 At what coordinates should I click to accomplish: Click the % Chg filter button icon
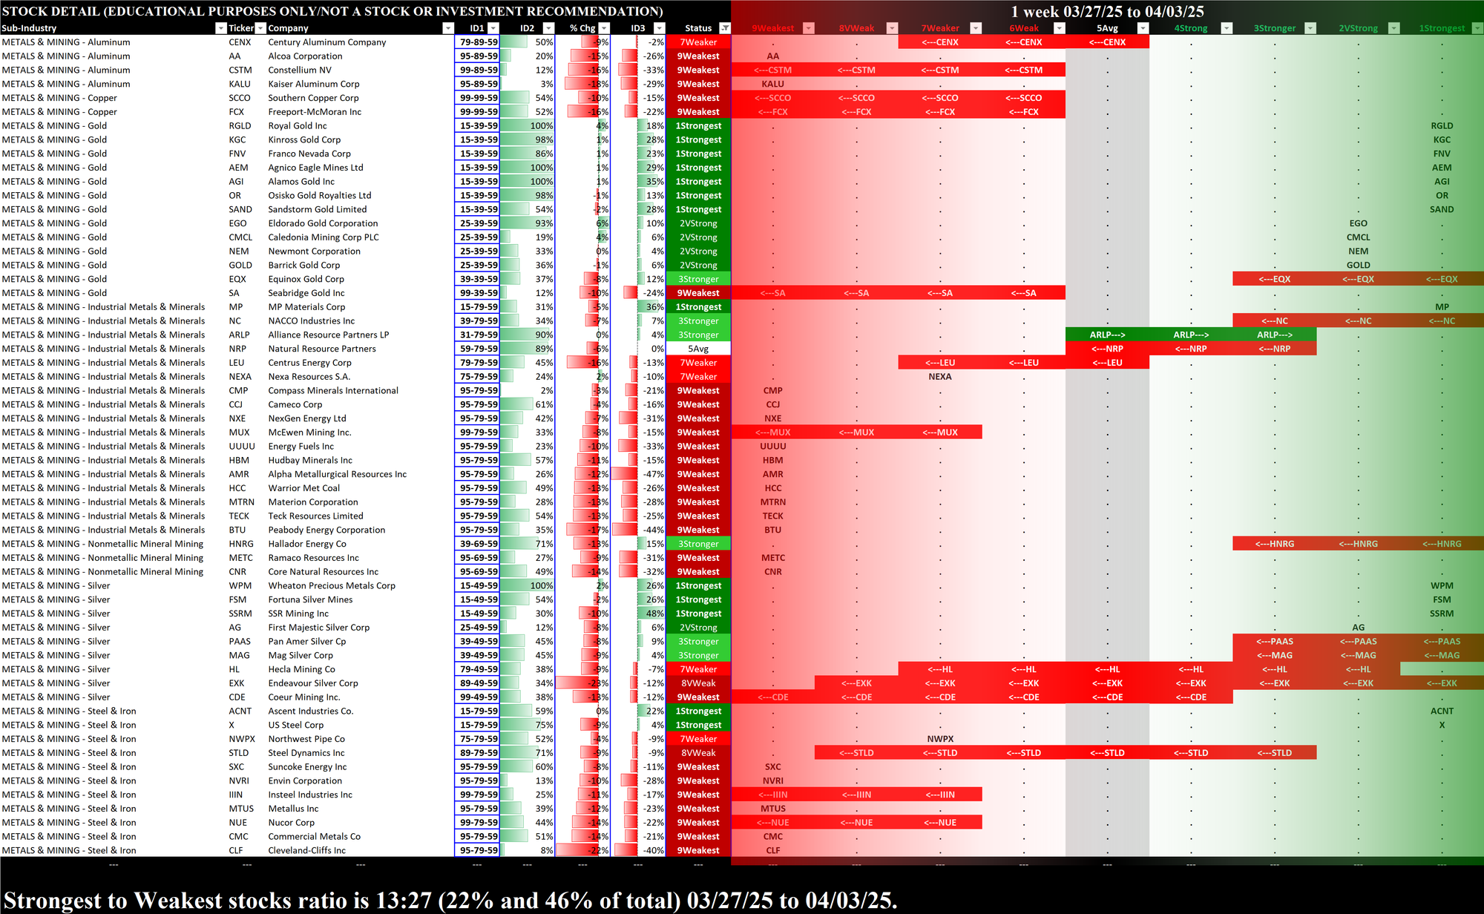click(604, 28)
